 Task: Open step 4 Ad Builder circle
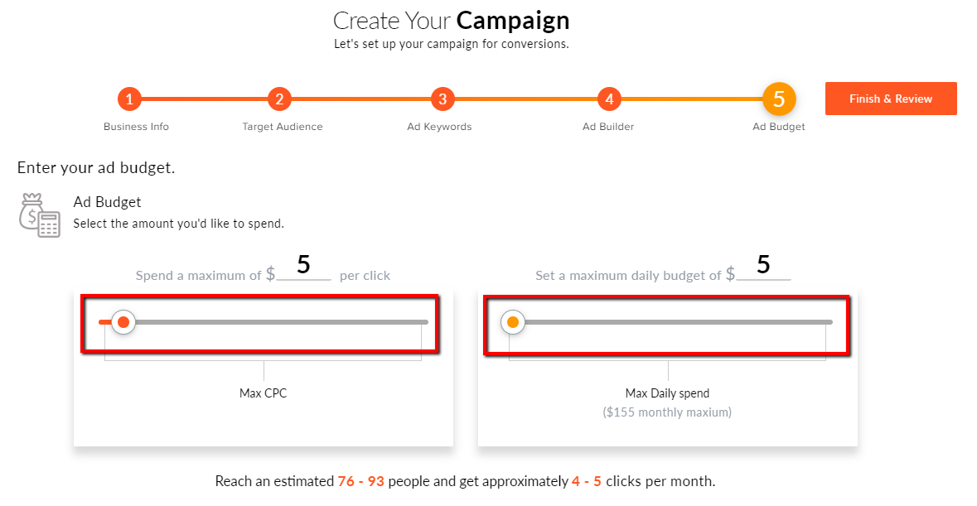609,99
